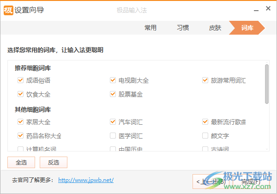The width and height of the screenshot is (277, 194).
Task: Click the 极 app logo icon
Action: tap(8, 10)
